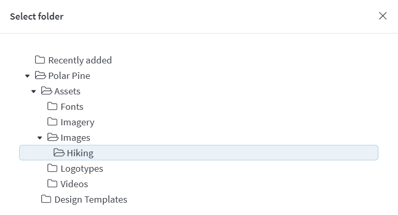Screen dimensions: 398x215
Task: Collapse the Images folder arrow
Action: click(x=40, y=138)
